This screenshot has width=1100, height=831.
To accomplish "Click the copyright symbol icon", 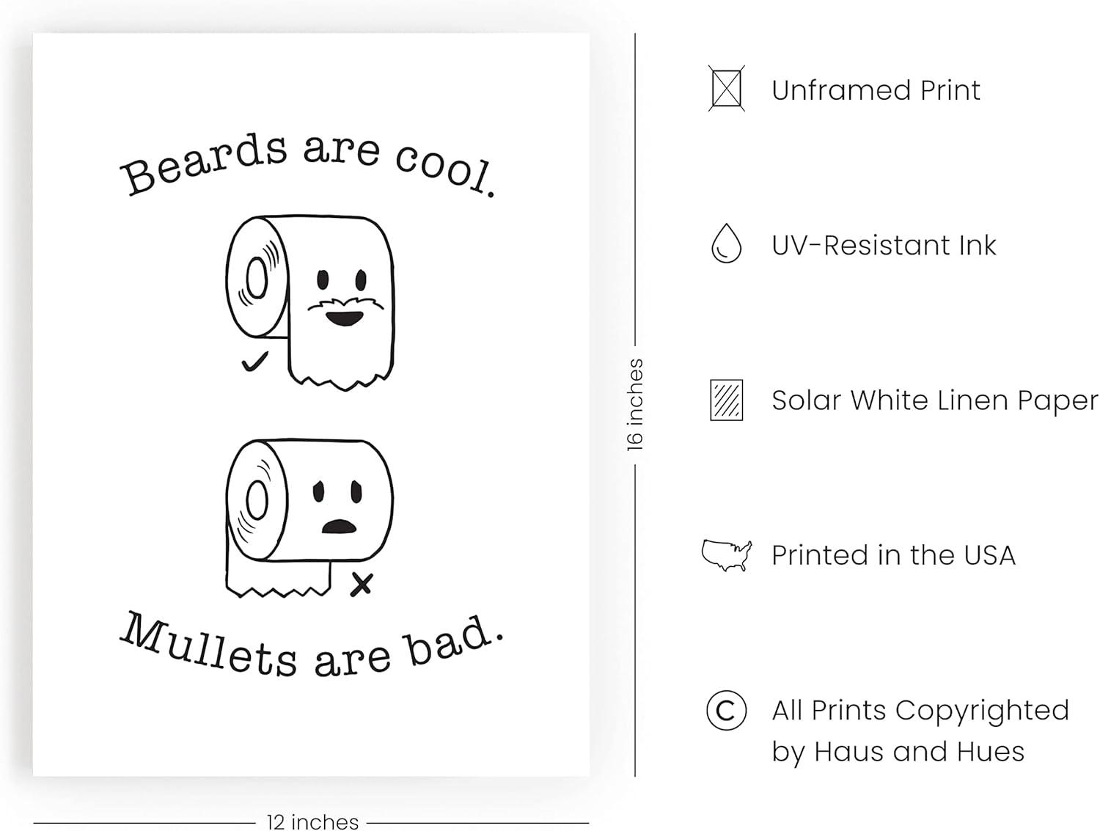I will (726, 710).
